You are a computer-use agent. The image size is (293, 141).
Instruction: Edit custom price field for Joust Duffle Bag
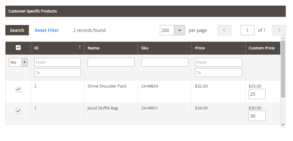point(257,116)
